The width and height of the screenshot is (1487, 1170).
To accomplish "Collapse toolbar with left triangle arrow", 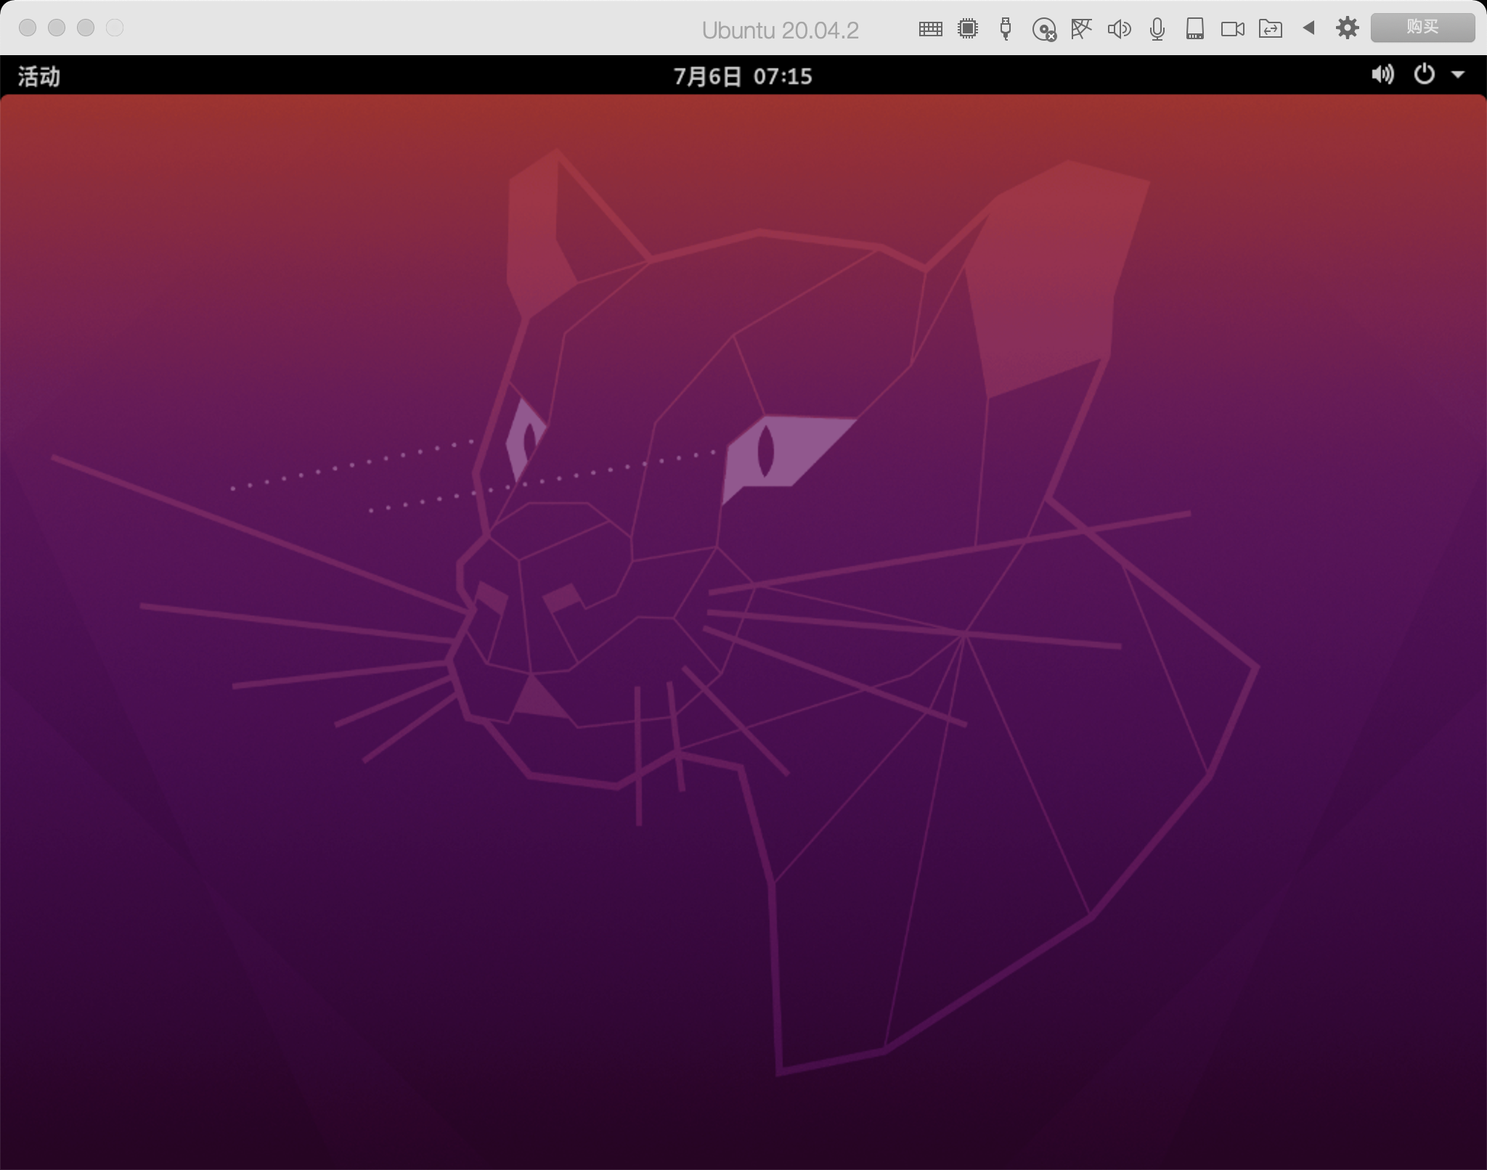I will 1308,28.
